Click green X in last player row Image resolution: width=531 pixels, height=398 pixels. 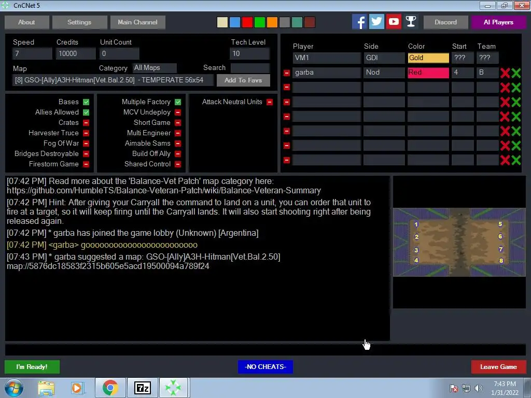point(516,160)
